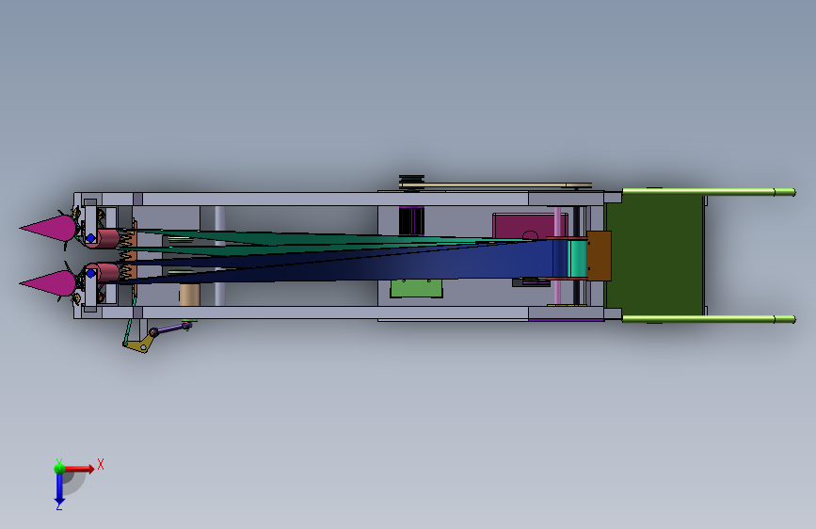
Task: Select the brown block at belt end
Action: pos(599,256)
